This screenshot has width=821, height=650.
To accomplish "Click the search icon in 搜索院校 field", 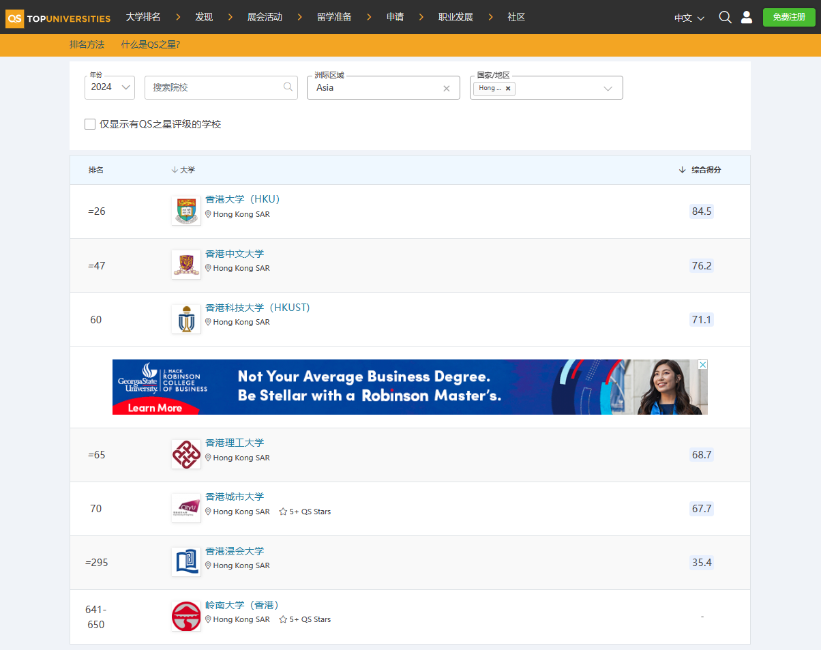I will (x=288, y=87).
